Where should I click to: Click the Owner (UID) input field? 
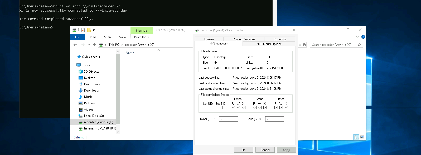[229, 119]
